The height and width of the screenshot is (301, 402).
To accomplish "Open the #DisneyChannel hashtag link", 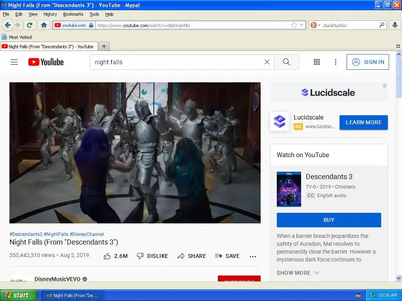I will [87, 234].
